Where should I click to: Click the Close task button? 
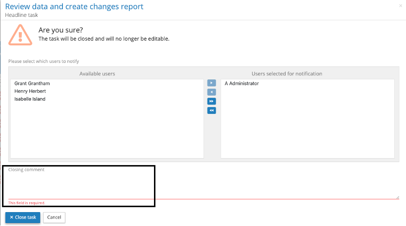(23, 217)
